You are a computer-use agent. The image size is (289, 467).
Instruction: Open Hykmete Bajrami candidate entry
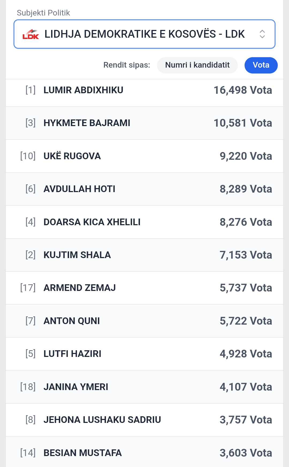click(144, 123)
